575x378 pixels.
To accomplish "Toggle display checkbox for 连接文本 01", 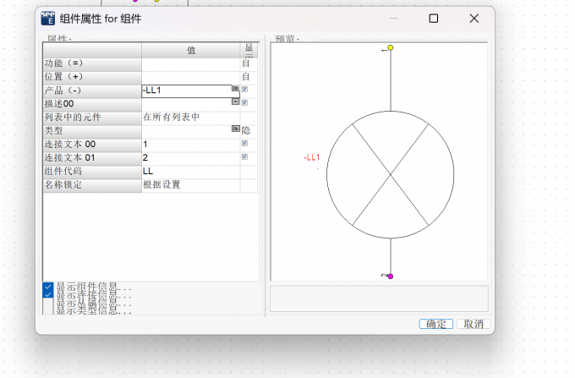I will tap(244, 157).
